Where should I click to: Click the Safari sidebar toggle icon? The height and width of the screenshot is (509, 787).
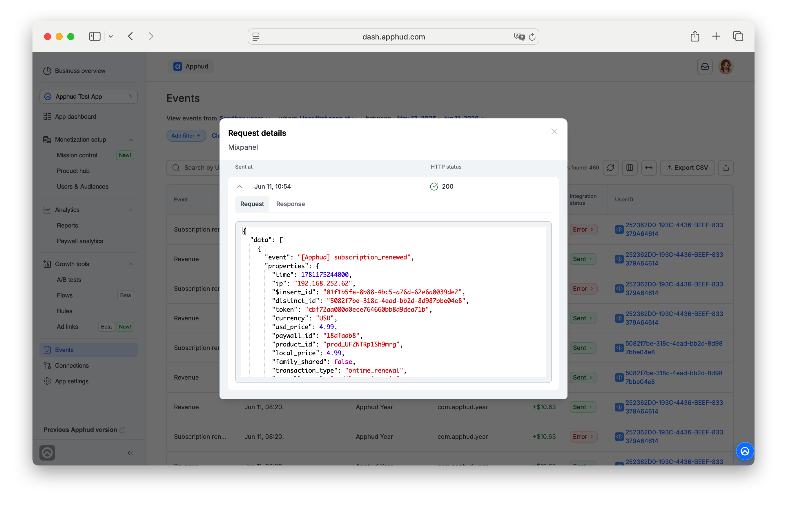tap(95, 36)
